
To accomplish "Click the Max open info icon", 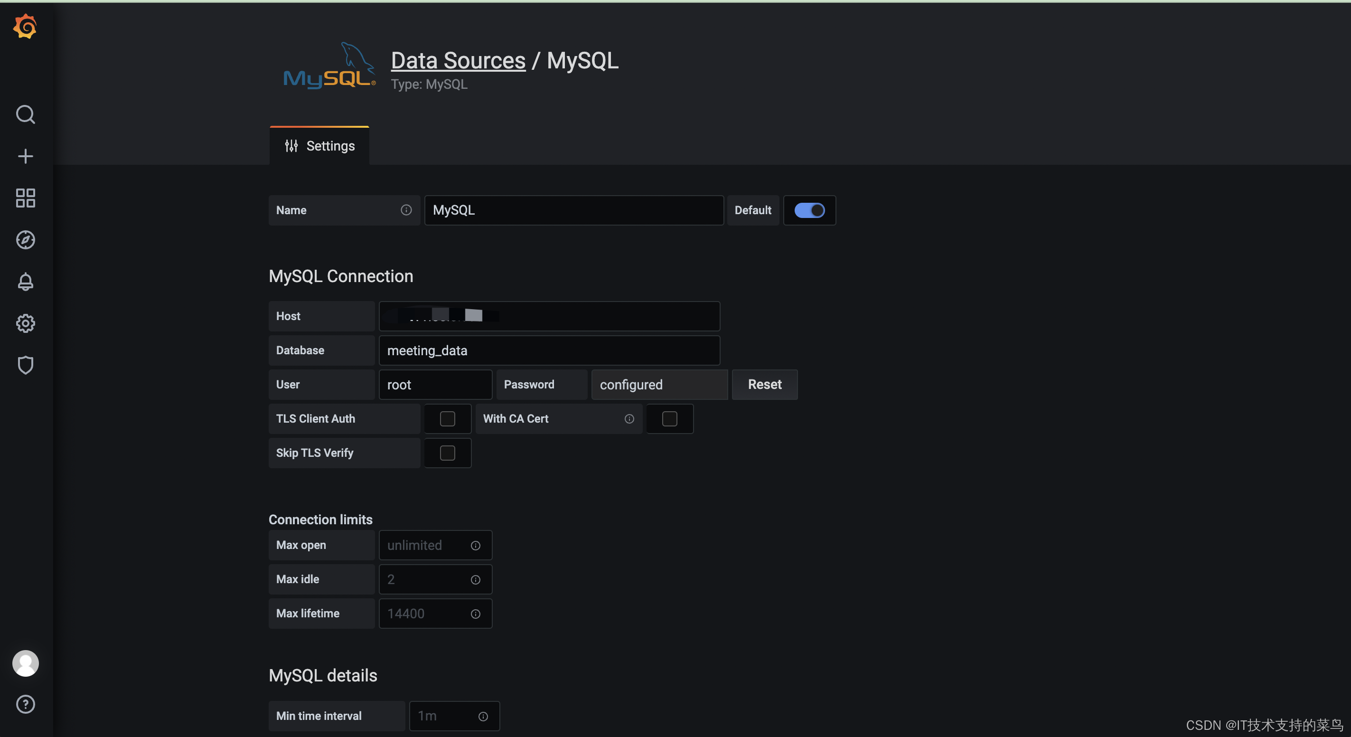I will (x=475, y=546).
